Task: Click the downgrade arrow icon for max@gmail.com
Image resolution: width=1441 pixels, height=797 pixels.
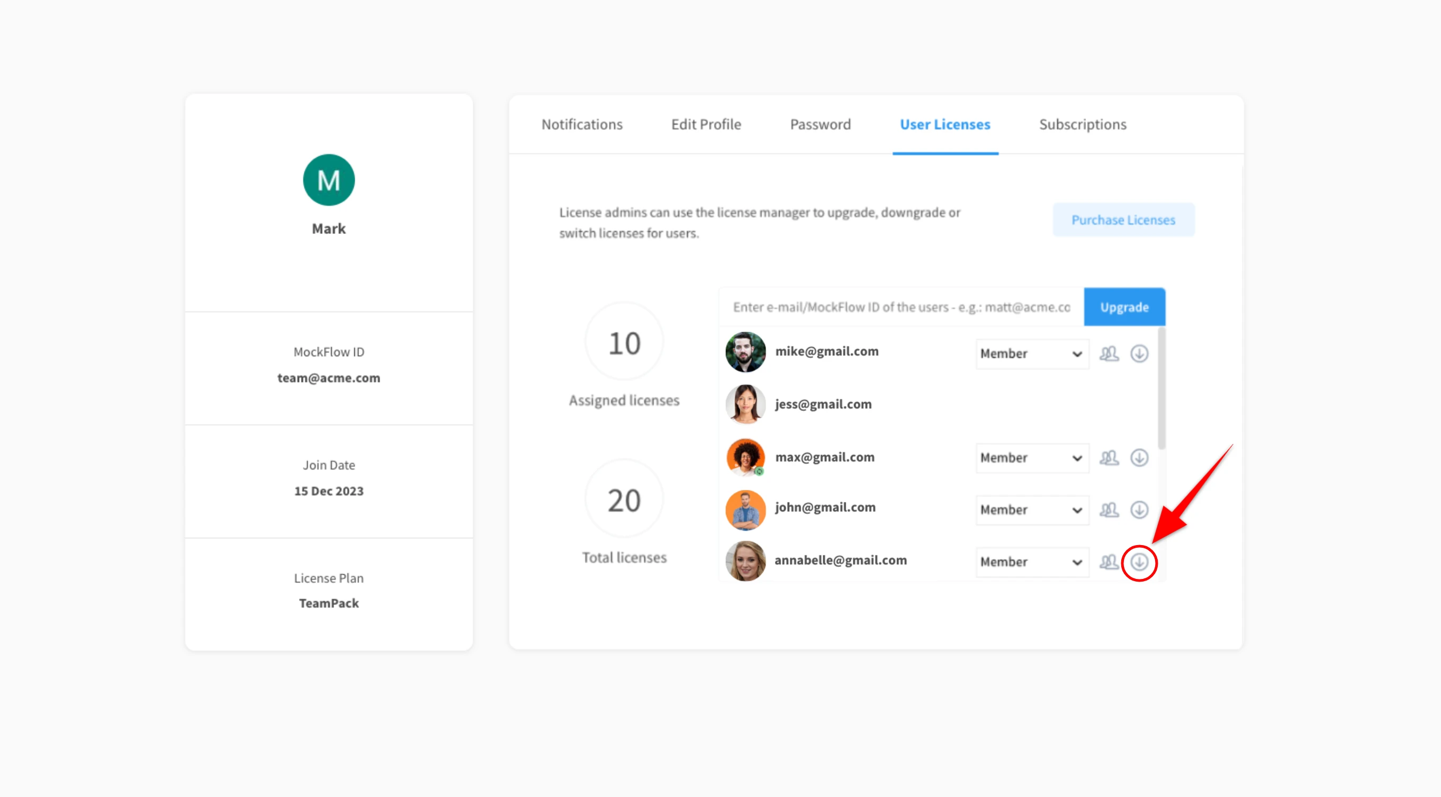Action: [x=1139, y=457]
